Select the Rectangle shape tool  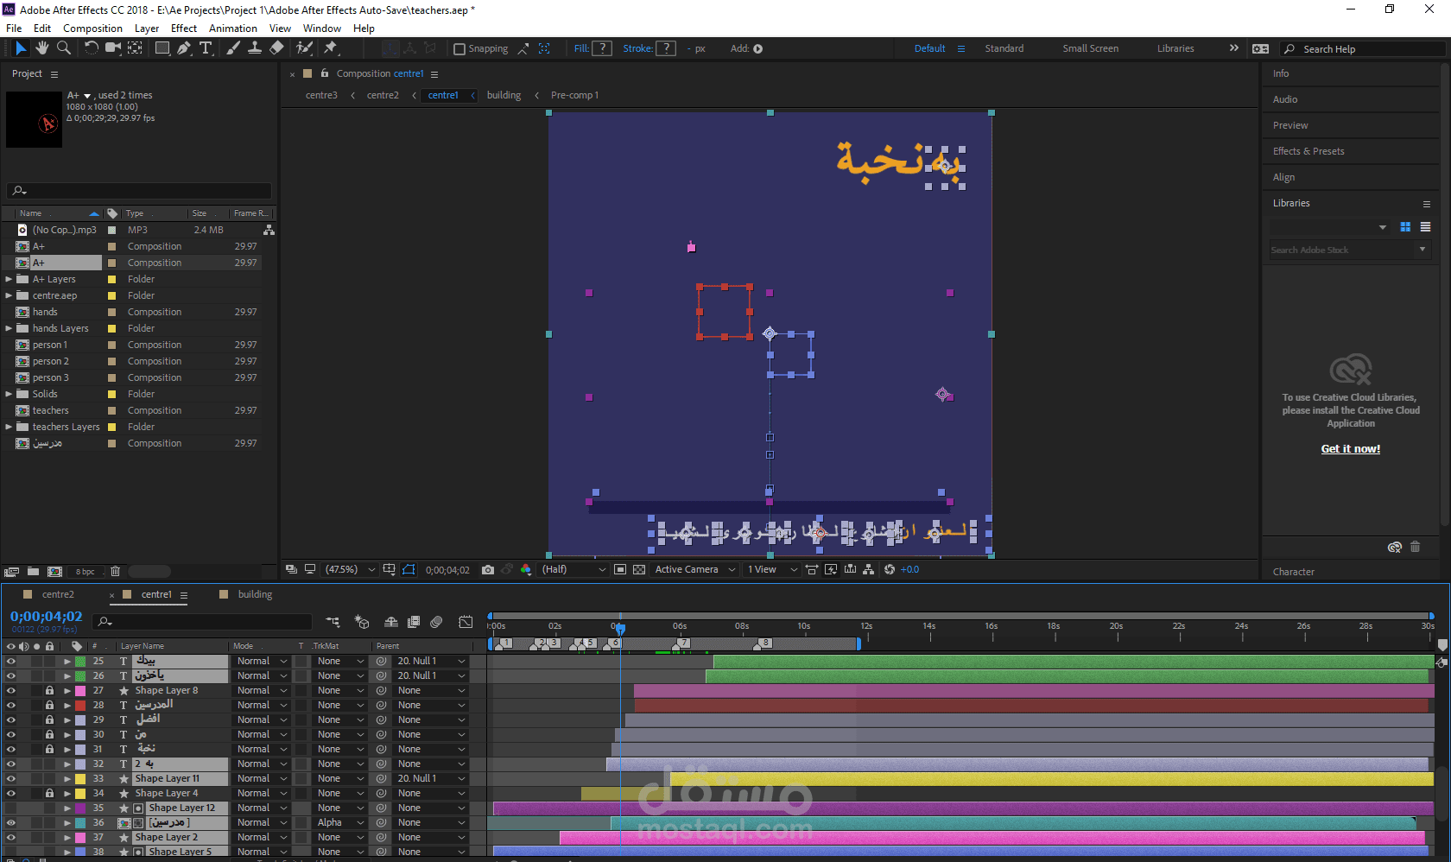(x=162, y=48)
